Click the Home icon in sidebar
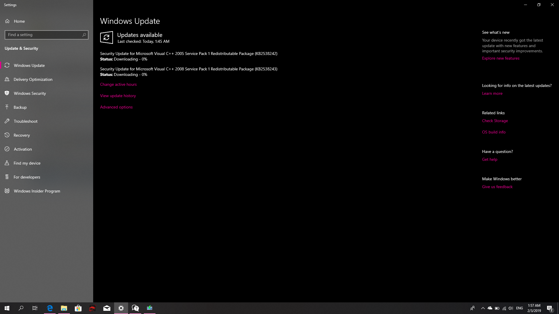Viewport: 559px width, 314px height. tap(7, 21)
